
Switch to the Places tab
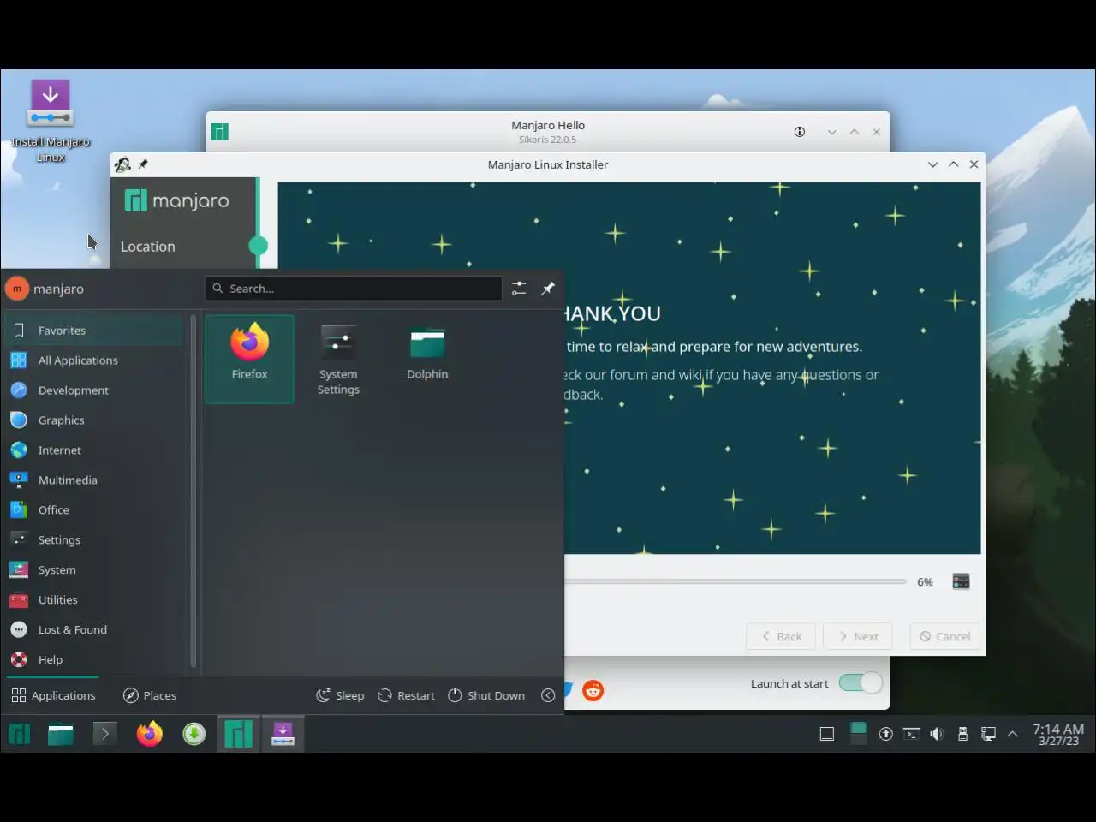[x=150, y=695]
